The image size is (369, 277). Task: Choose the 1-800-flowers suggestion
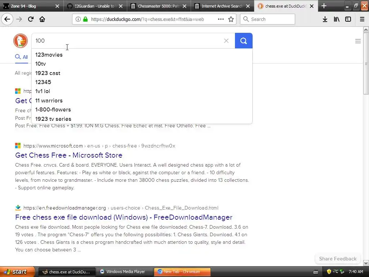click(x=142, y=110)
